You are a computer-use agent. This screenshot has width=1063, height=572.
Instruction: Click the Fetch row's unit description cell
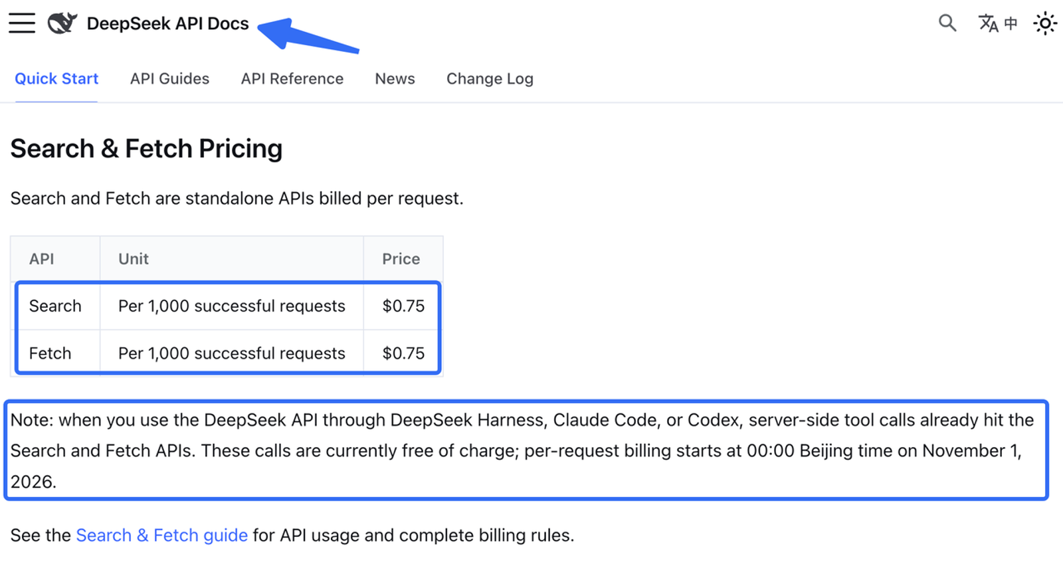[232, 353]
